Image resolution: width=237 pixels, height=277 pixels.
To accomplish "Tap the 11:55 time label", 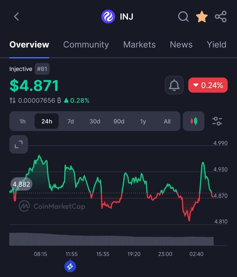I will coord(72,254).
